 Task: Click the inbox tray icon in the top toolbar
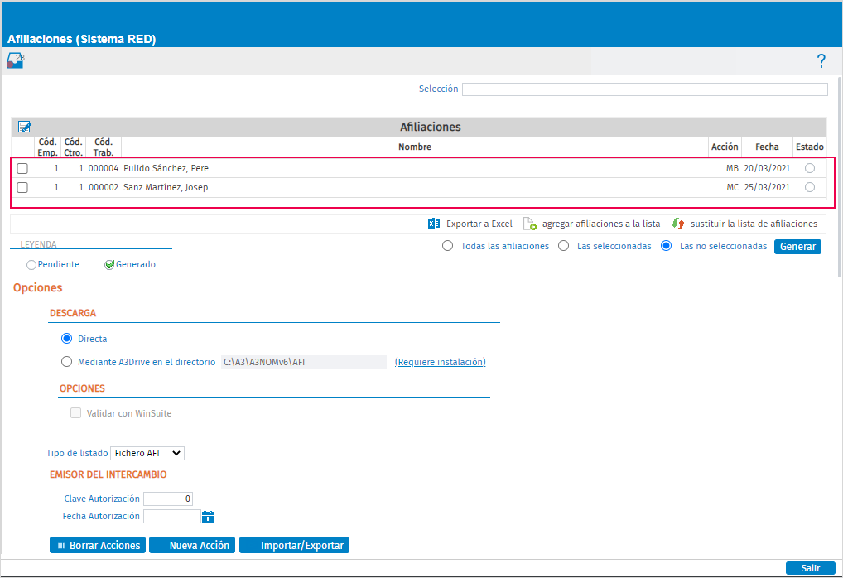pos(15,60)
